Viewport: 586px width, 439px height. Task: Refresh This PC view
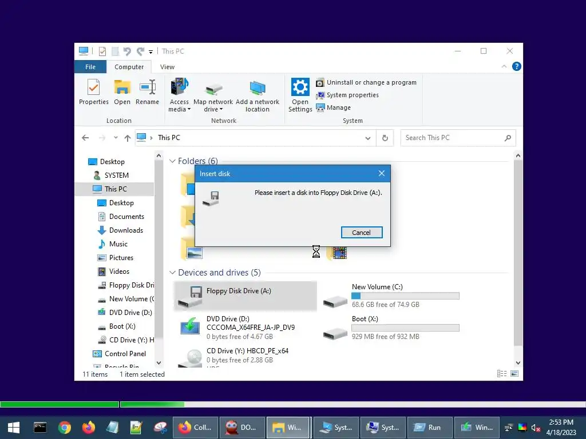click(385, 138)
